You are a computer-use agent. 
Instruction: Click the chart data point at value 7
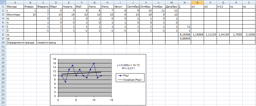[x=65, y=82]
